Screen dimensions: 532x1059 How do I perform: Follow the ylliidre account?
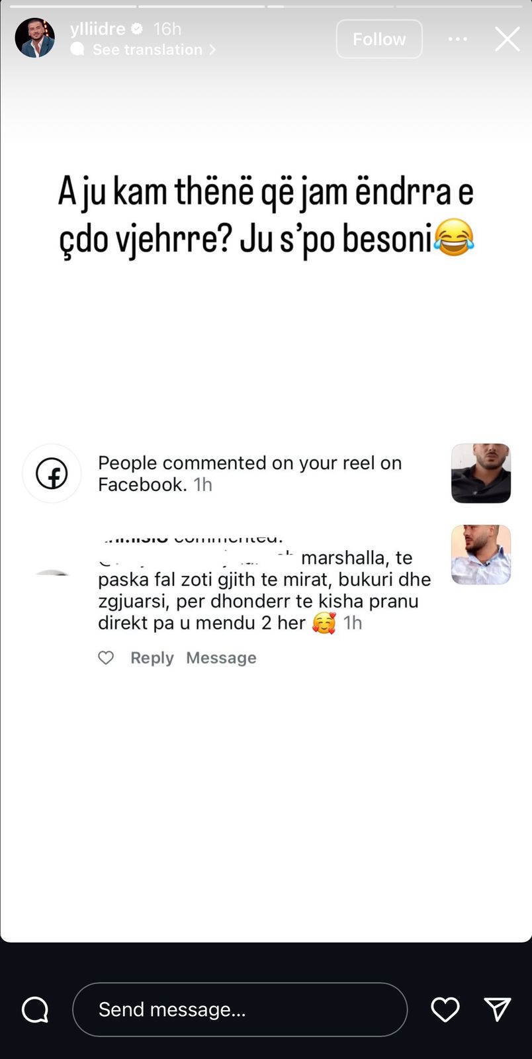379,39
